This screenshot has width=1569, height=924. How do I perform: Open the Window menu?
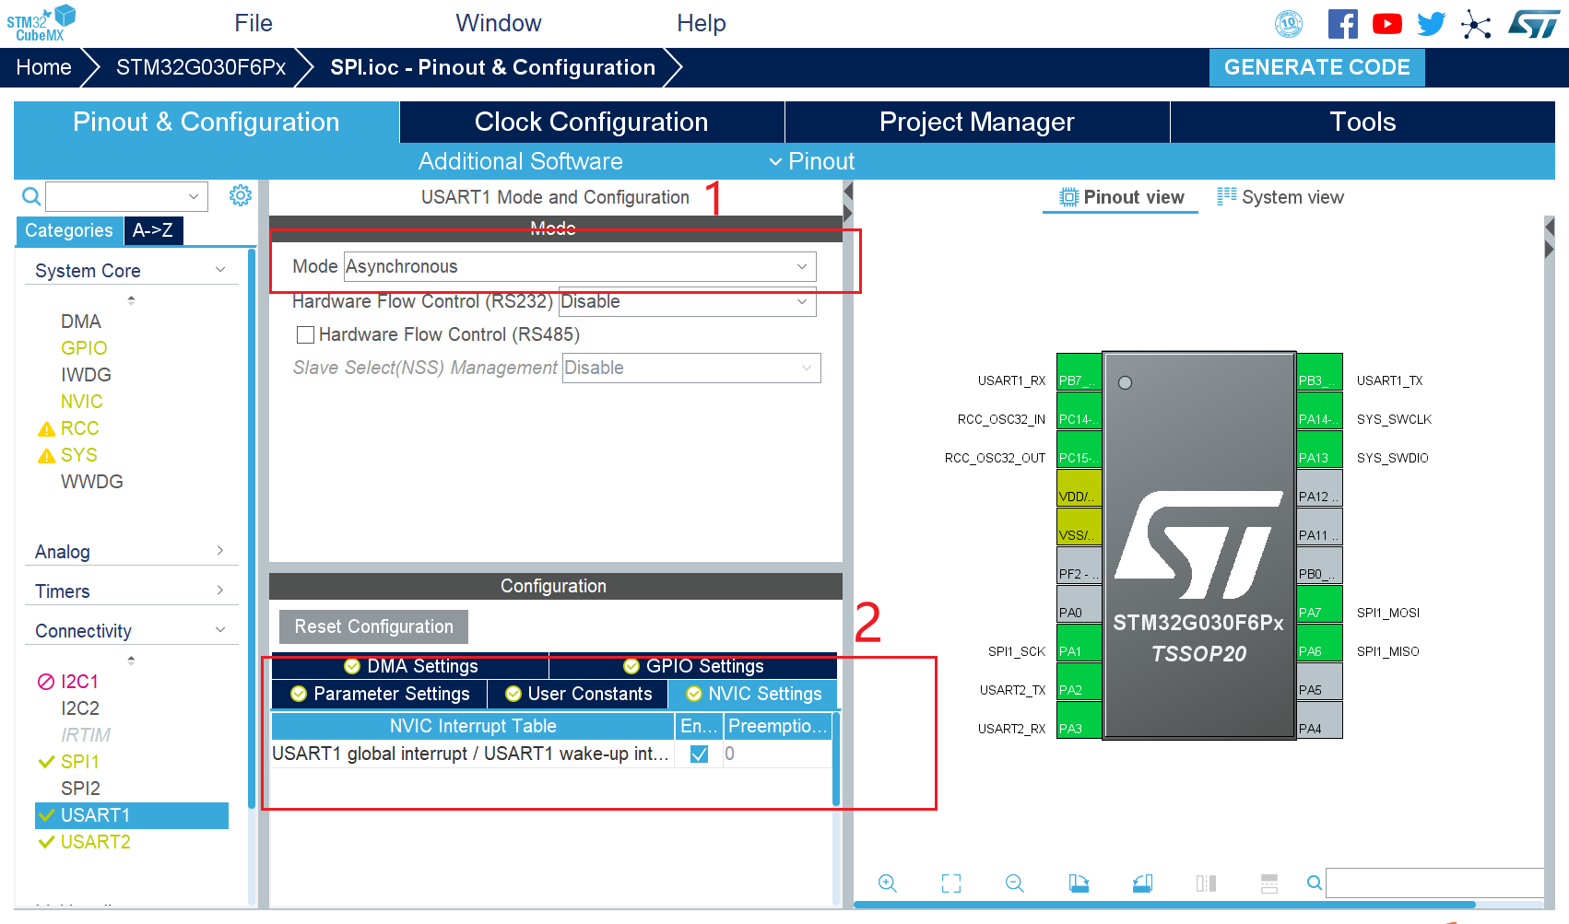[x=498, y=23]
